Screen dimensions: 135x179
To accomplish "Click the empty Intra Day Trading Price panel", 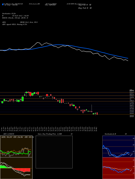I will (x=54, y=152).
